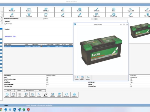Open the Alts/Start product group
This screenshot has height=112, width=150.
click(x=12, y=10)
